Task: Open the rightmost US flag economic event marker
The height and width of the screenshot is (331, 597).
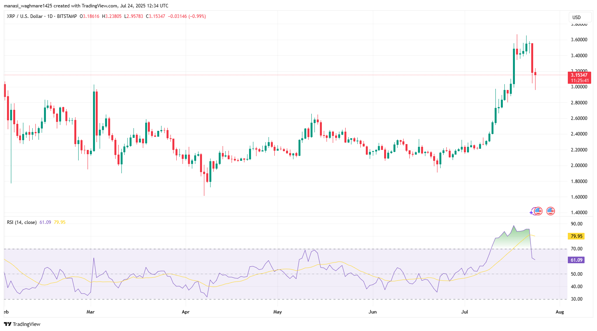Action: [550, 211]
